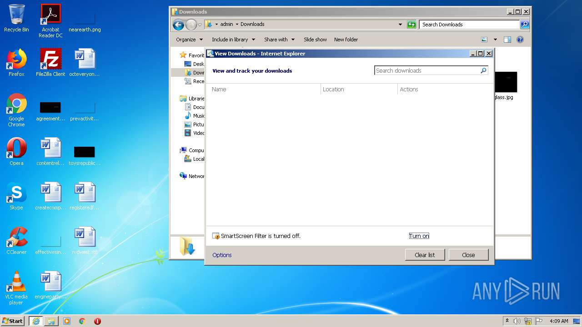Expand the change view options arrow
The height and width of the screenshot is (327, 582).
click(x=495, y=40)
